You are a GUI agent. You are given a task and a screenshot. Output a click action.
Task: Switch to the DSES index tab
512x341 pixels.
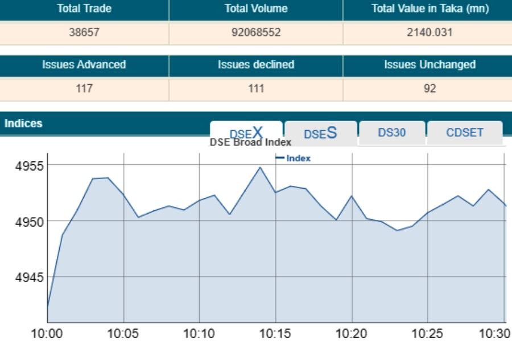coord(320,132)
